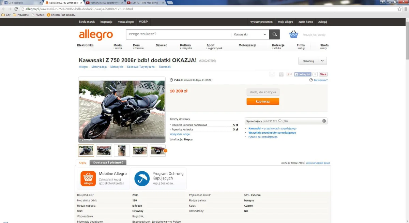Click 'Wszystkie opcje' delivery link
This screenshot has width=409, height=223.
(x=180, y=134)
